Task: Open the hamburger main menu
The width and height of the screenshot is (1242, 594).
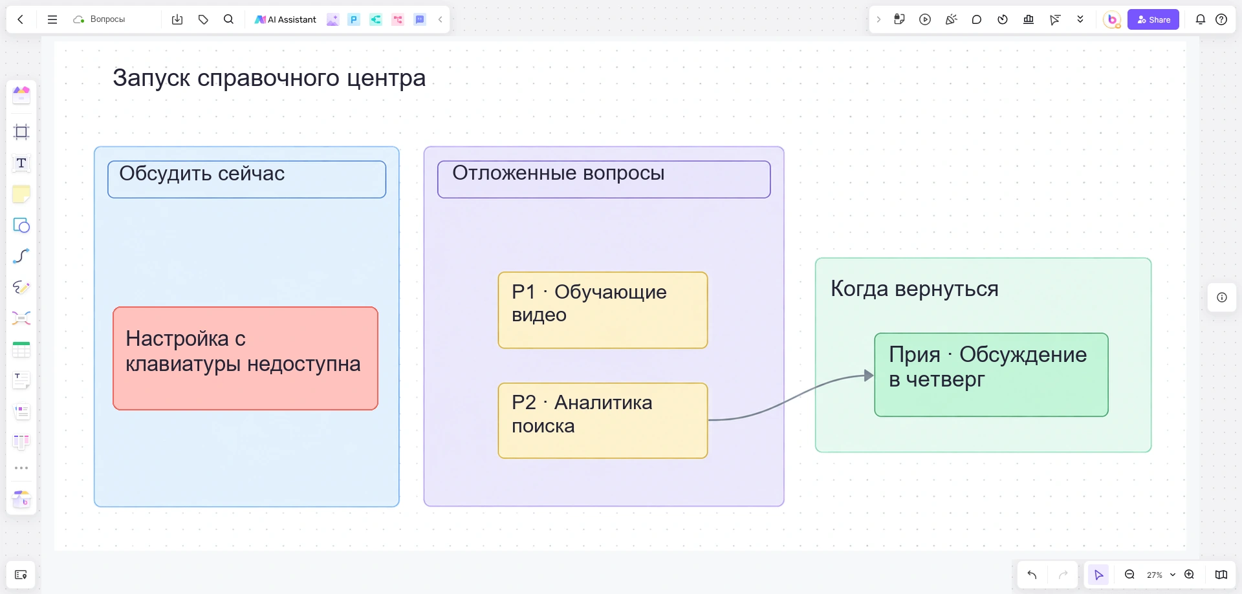Action: [x=52, y=19]
